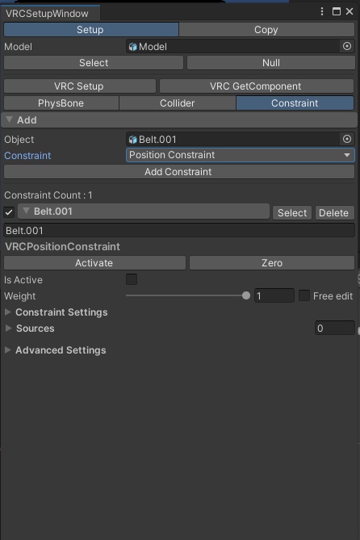The image size is (360, 540).
Task: Open object picker for Model field
Action: [x=347, y=46]
